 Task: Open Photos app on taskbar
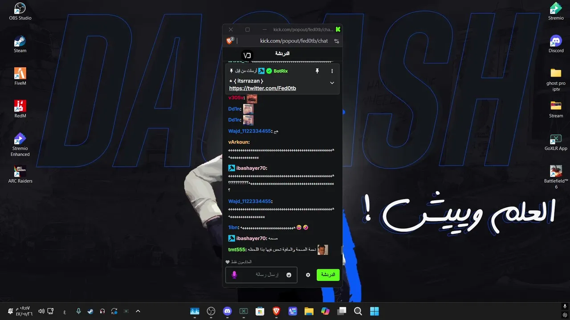pos(195,311)
